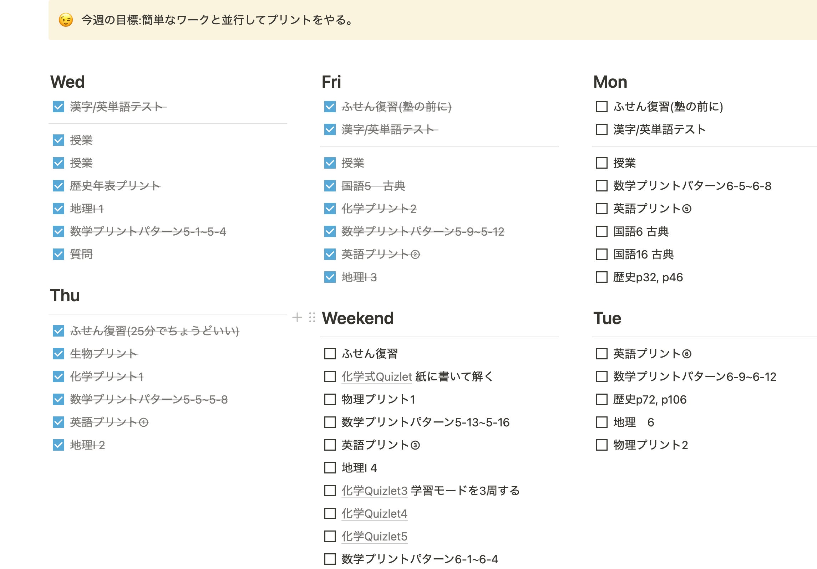Check ふせん復習(塾の前に) under Mon
The width and height of the screenshot is (817, 569).
point(602,107)
